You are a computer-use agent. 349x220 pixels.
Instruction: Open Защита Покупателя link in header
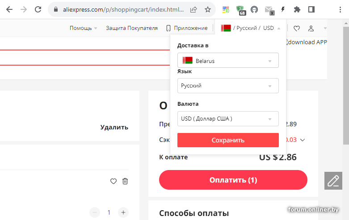(x=132, y=28)
